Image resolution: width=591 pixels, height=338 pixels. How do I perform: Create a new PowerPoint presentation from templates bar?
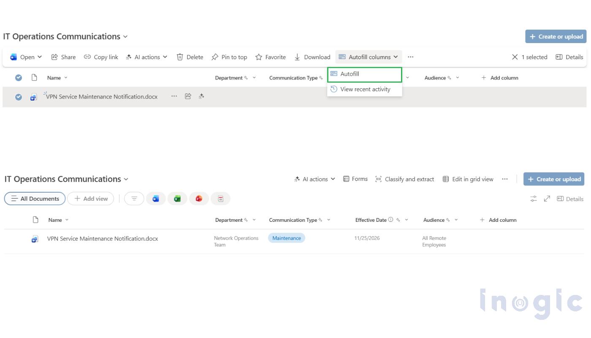point(198,199)
